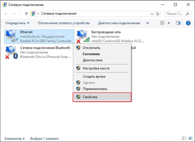
Task: Expand the address bar breadcrumb chevron
Action: point(38,13)
